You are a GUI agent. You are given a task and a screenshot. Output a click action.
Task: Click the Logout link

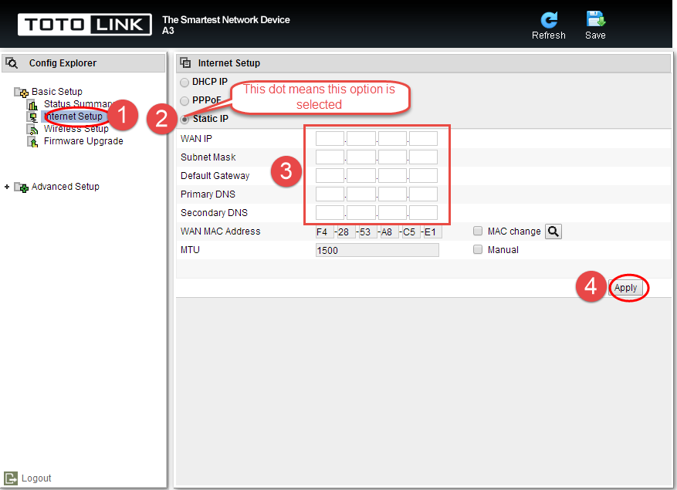tap(36, 478)
